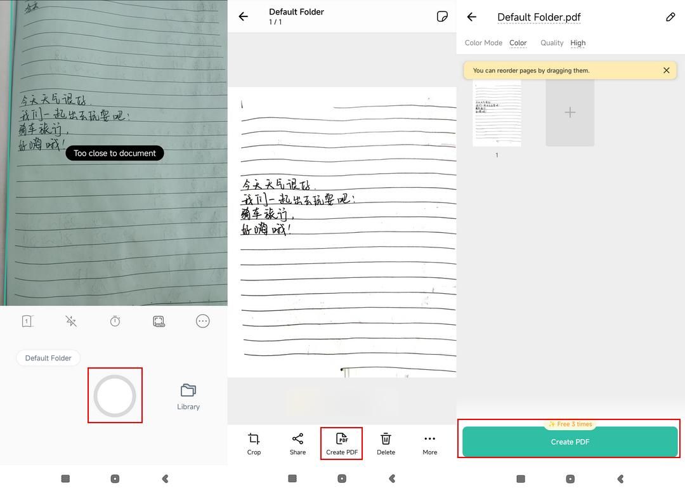
Task: Open the crop tool on the scan
Action: click(x=254, y=443)
